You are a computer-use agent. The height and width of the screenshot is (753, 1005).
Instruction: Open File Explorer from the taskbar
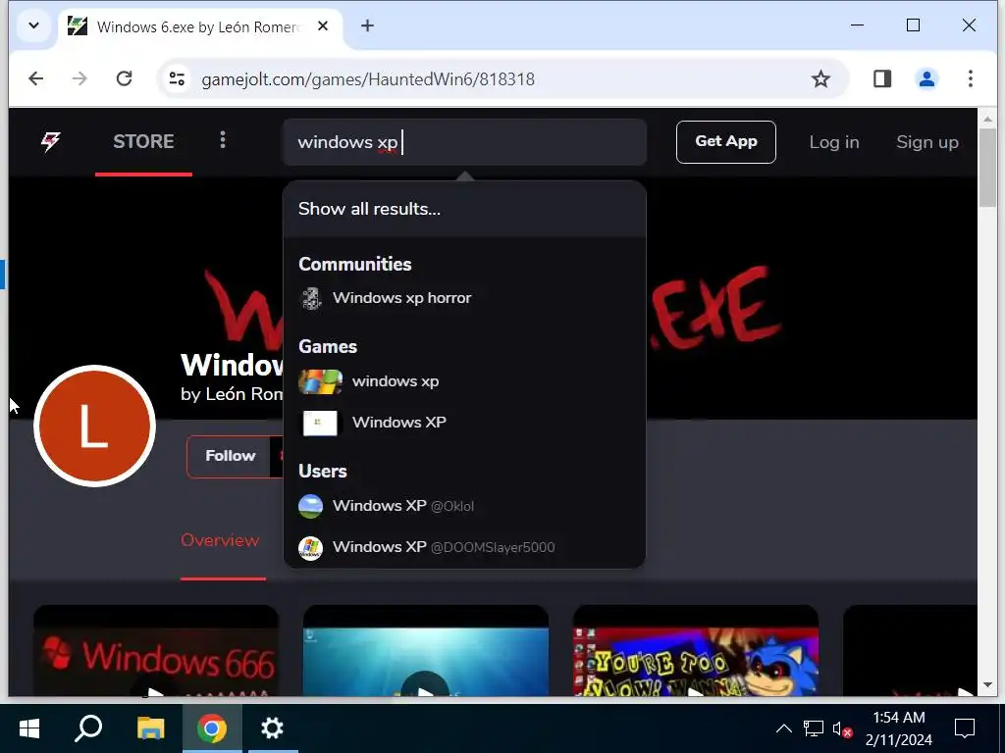point(150,728)
